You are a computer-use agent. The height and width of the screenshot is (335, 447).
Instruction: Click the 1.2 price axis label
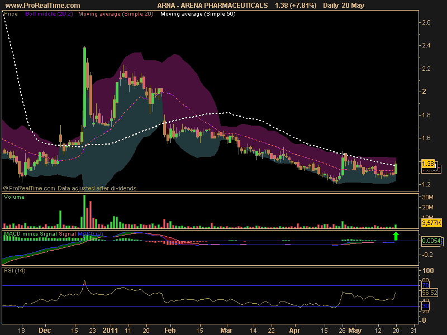pos(426,184)
